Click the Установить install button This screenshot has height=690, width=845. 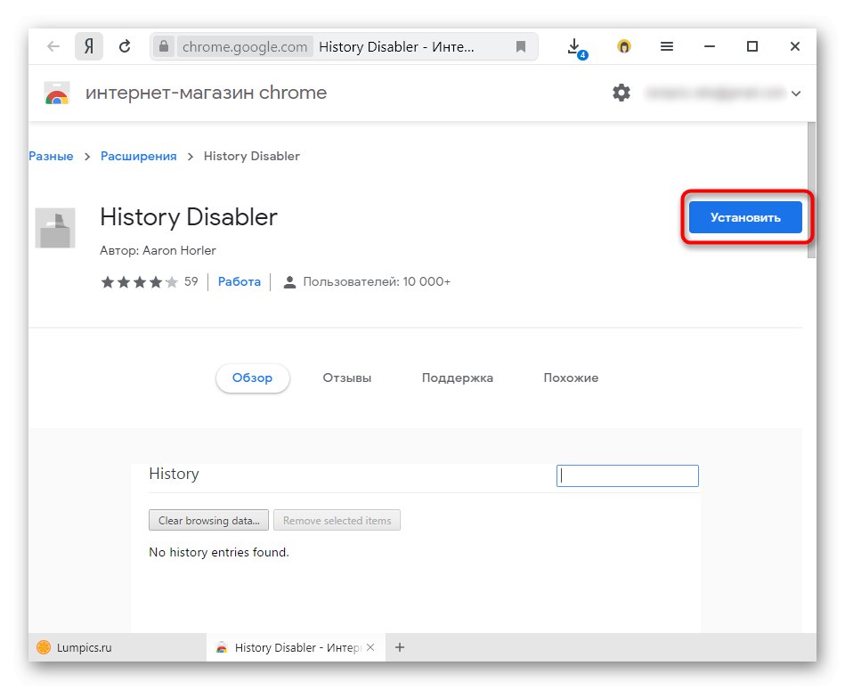[x=744, y=216]
